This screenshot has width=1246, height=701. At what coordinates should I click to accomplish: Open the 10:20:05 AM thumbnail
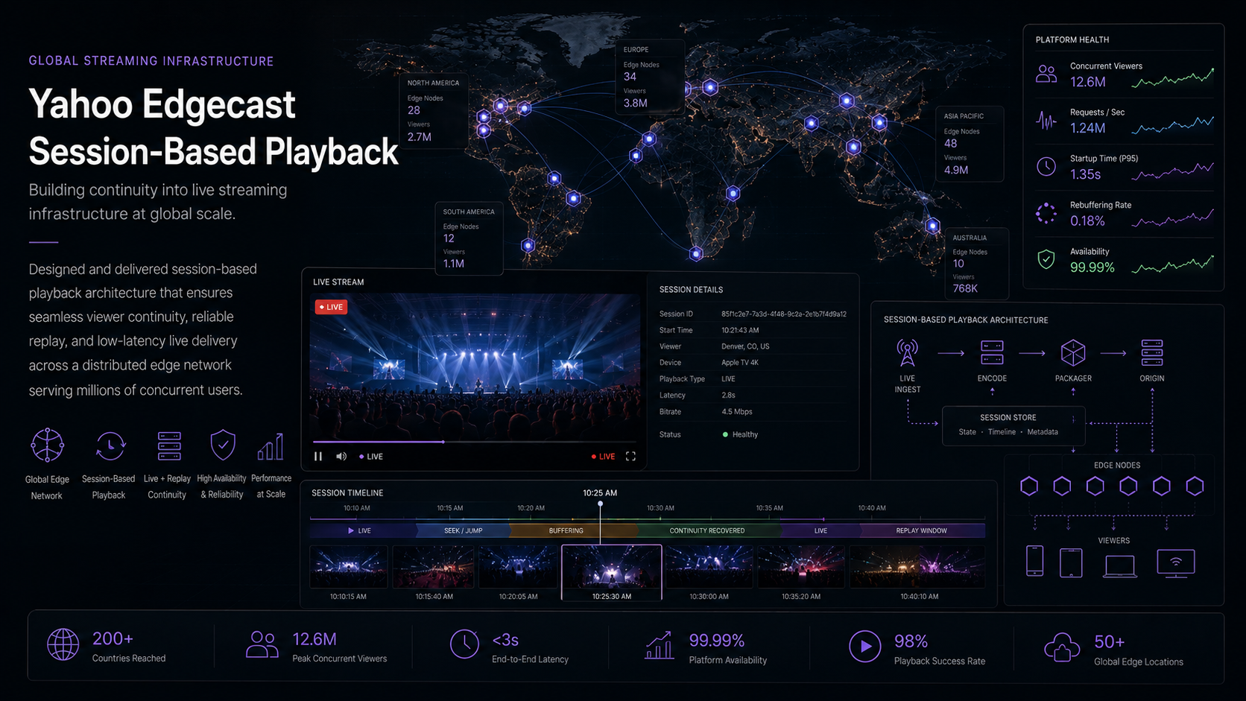[x=518, y=567]
